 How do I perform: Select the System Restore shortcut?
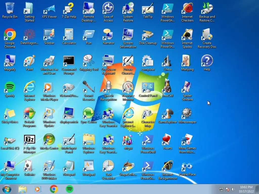pyautogui.click(x=128, y=12)
